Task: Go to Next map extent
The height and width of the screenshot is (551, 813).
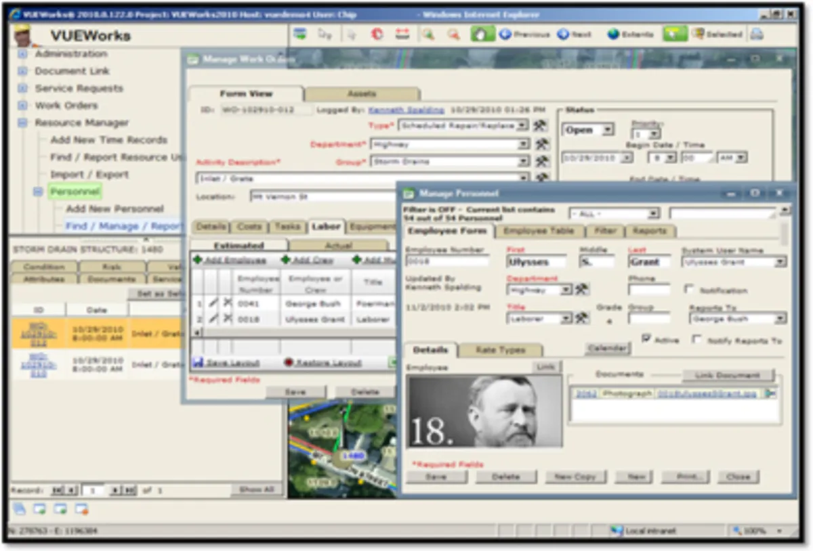Action: point(575,34)
